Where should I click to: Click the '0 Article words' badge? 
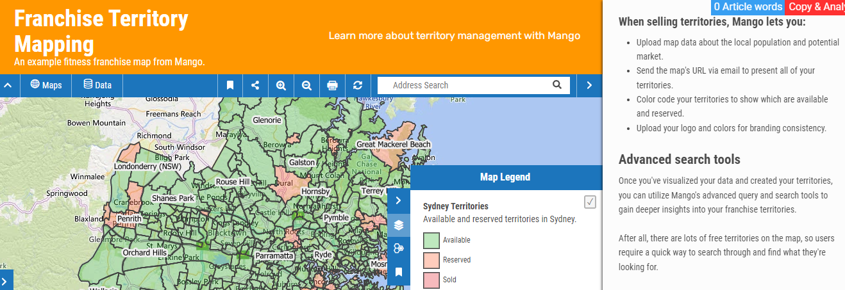(748, 7)
